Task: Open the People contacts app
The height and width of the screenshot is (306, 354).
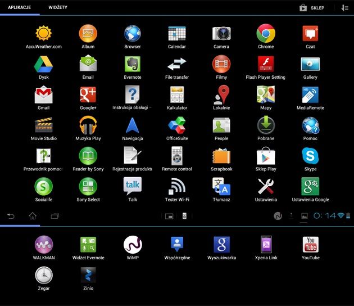Action: pos(221,125)
